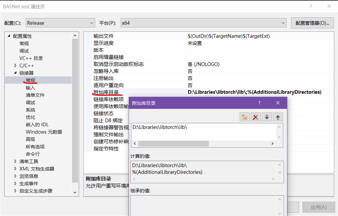Click the $(OutDir)$(TargetName)$(TargetExt) value
Viewport: 338px width, 216px height.
pyautogui.click(x=229, y=36)
